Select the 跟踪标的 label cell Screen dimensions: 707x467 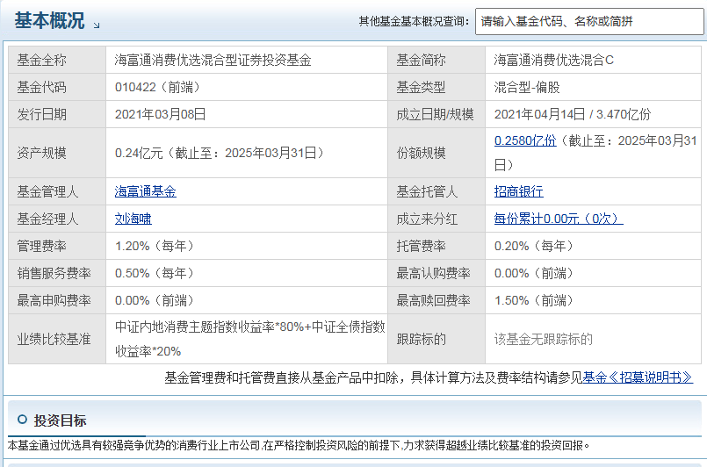coord(436,339)
